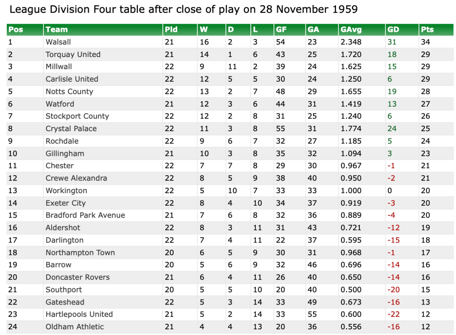Click Notts County team name

(69, 92)
